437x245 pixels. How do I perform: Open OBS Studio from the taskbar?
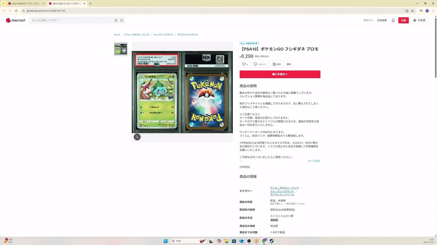tap(249, 241)
